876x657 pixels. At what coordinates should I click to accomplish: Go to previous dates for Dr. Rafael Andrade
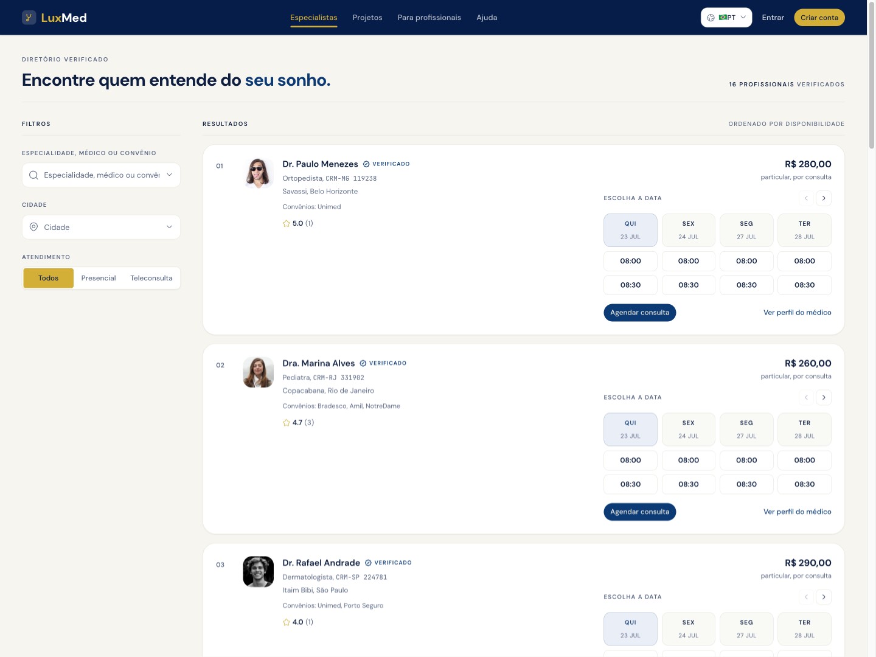pyautogui.click(x=807, y=597)
